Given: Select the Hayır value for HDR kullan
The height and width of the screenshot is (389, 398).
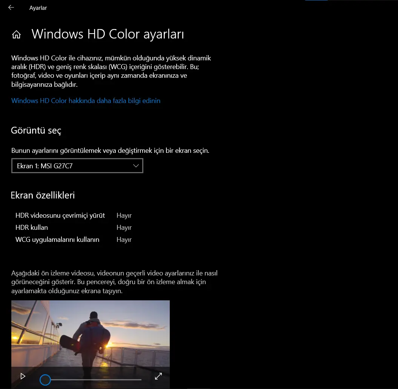Looking at the screenshot, I should pyautogui.click(x=124, y=228).
